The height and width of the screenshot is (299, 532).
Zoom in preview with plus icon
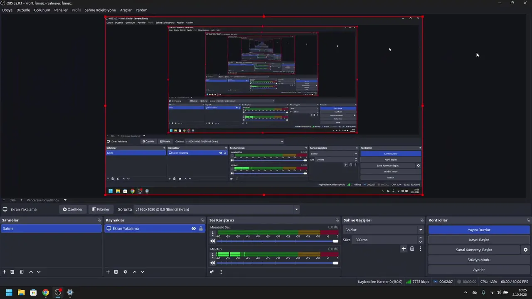(22, 200)
